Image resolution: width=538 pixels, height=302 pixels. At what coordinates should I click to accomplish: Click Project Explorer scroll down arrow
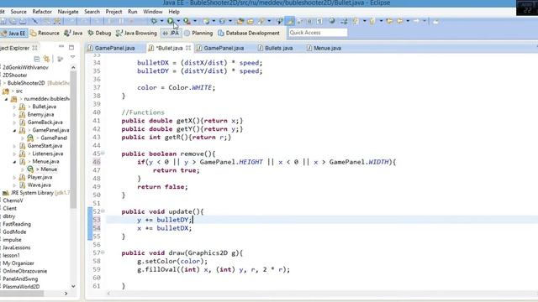[73, 286]
